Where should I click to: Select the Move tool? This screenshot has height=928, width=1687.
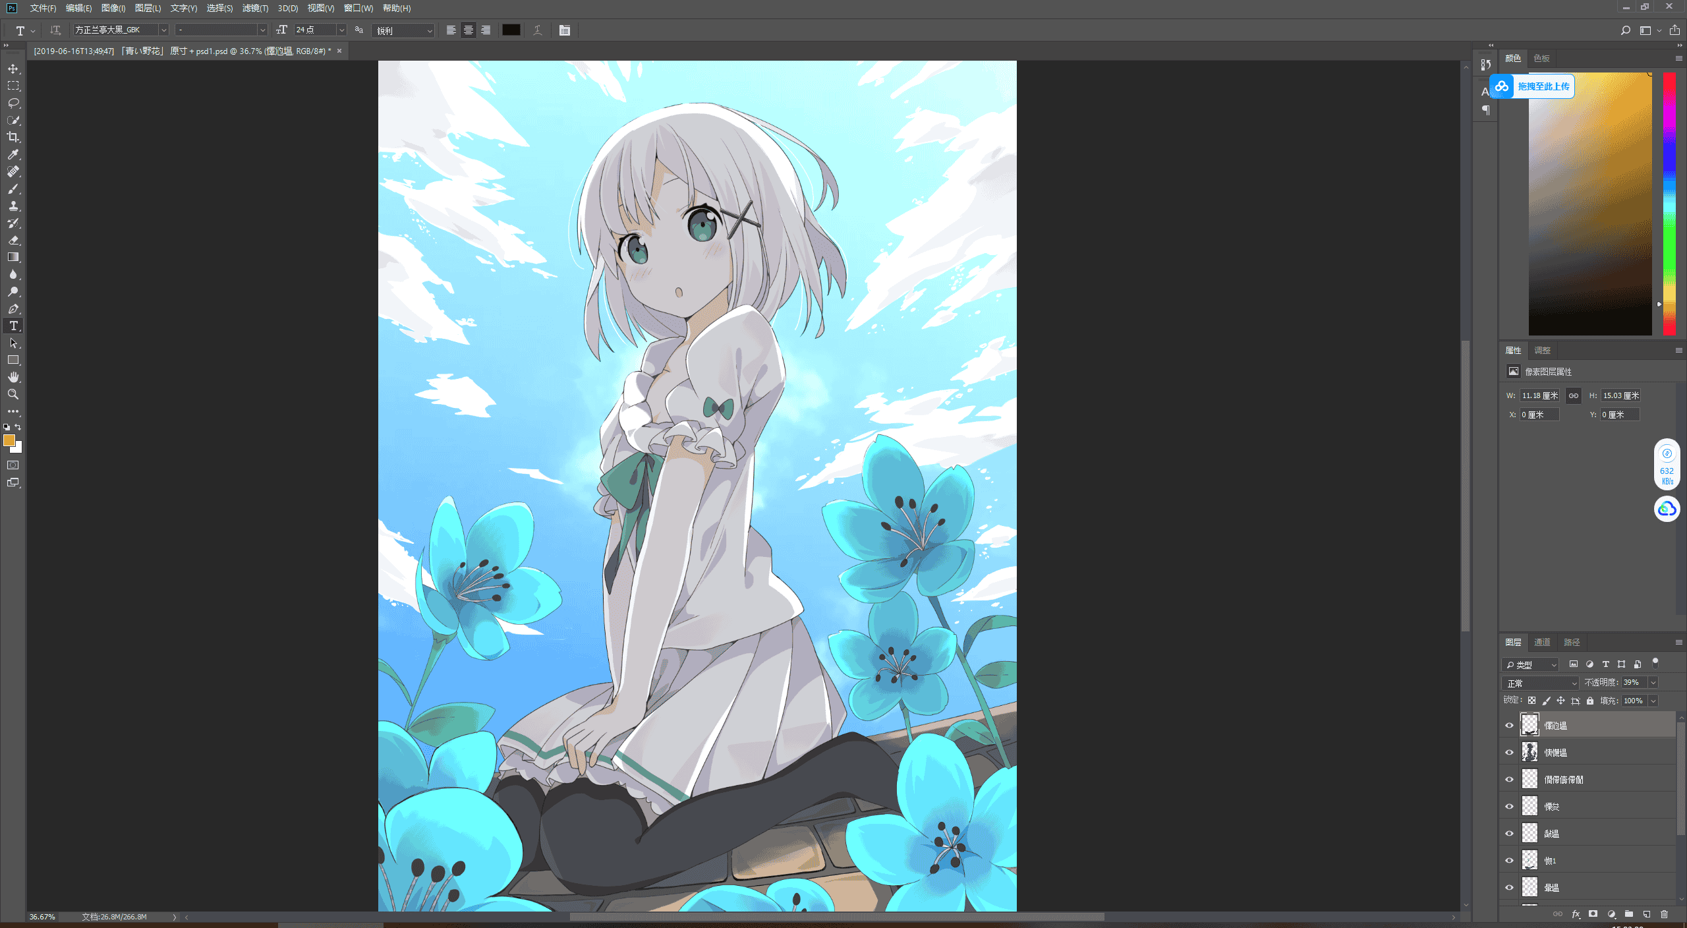click(13, 69)
